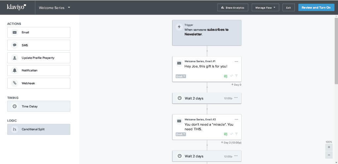Open the first Wait 2 days options menu

click(236, 98)
